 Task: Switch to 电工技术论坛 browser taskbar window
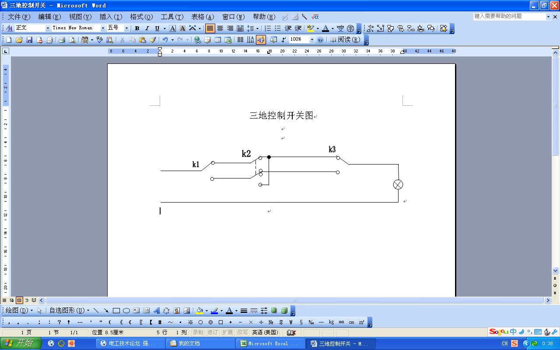coord(130,343)
